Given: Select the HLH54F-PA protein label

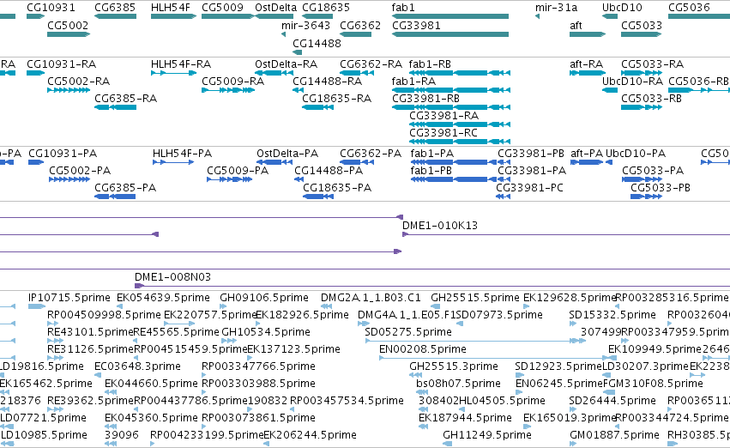Looking at the screenshot, I should tap(182, 154).
